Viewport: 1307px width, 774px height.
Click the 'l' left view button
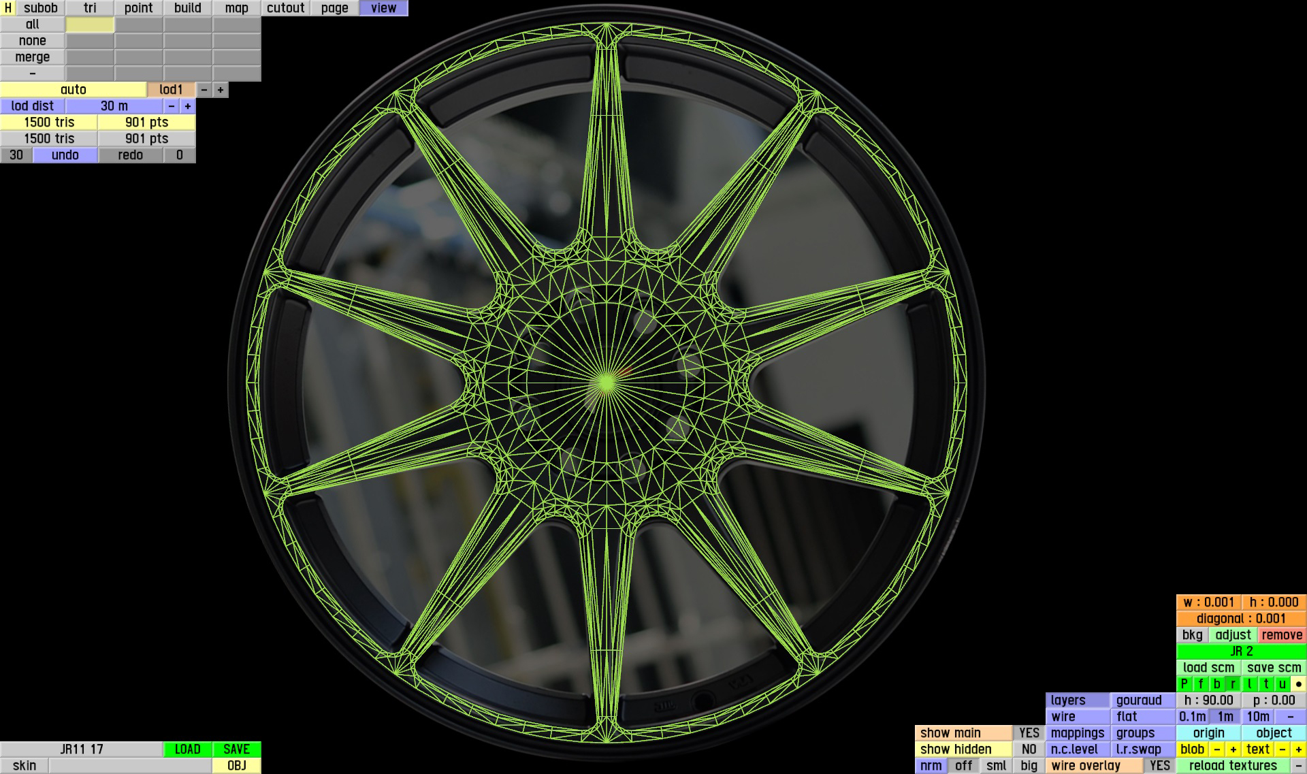1249,684
